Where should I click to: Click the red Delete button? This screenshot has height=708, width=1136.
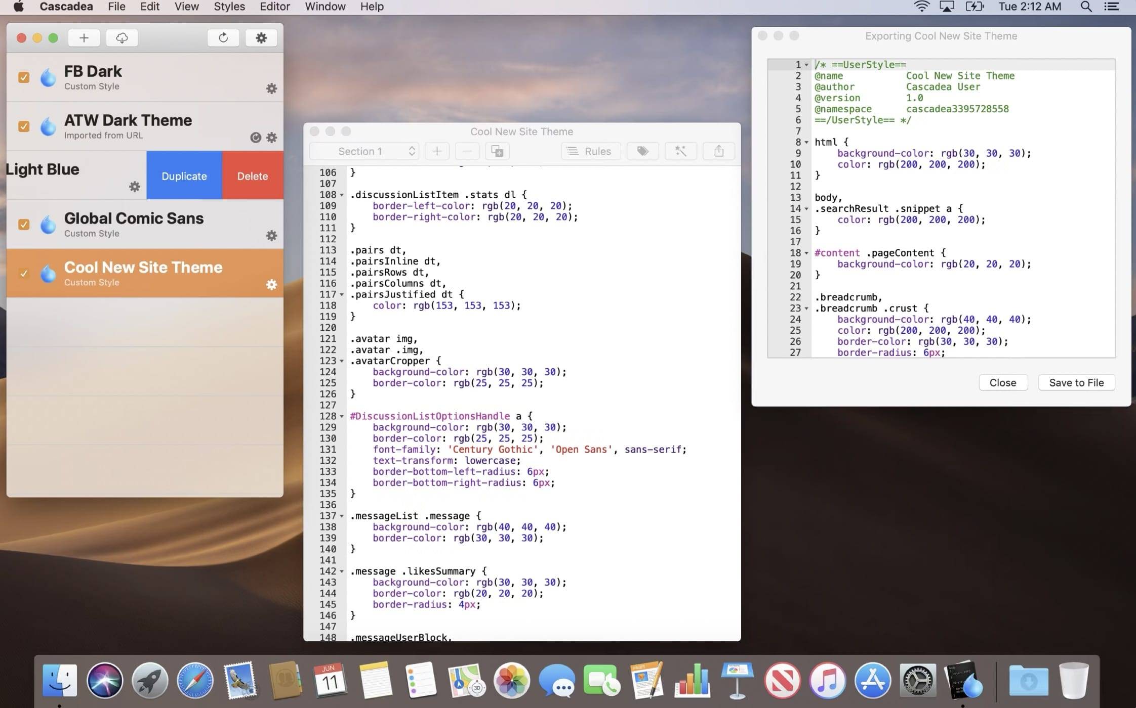pyautogui.click(x=252, y=176)
